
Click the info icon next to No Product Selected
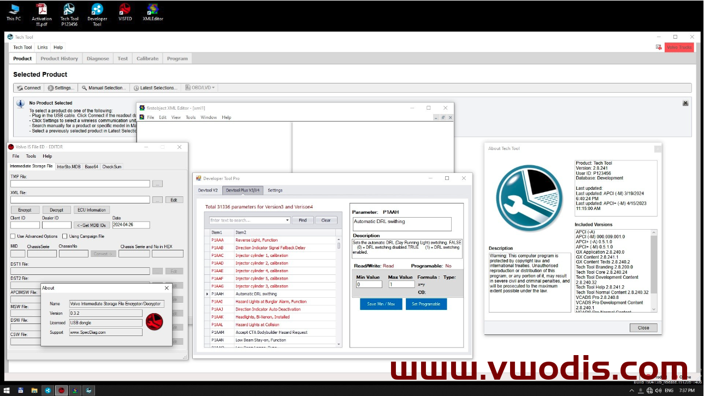click(20, 104)
